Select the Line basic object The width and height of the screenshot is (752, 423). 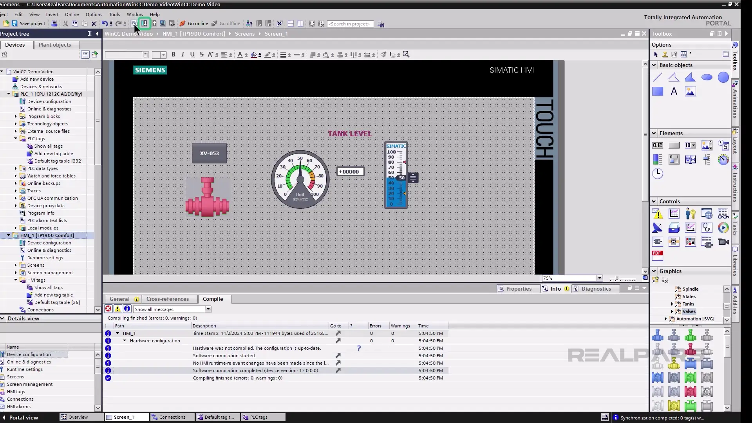(658, 77)
